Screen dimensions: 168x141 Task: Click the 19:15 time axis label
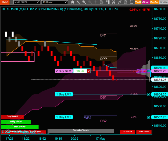(x=58, y=139)
